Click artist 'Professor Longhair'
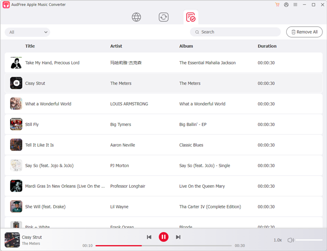 (128, 186)
